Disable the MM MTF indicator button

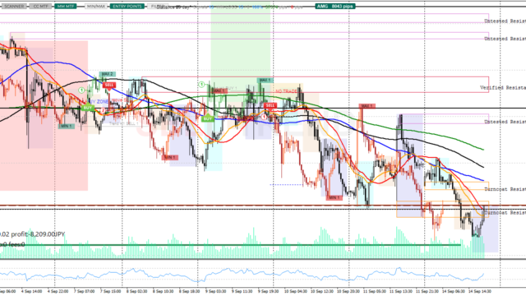[x=66, y=7]
